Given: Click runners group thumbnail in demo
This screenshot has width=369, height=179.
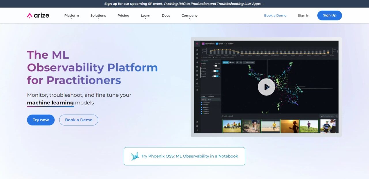Looking at the screenshot, I should click(x=232, y=126).
